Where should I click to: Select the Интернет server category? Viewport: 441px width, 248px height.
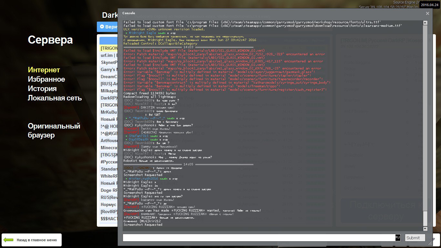click(x=44, y=70)
